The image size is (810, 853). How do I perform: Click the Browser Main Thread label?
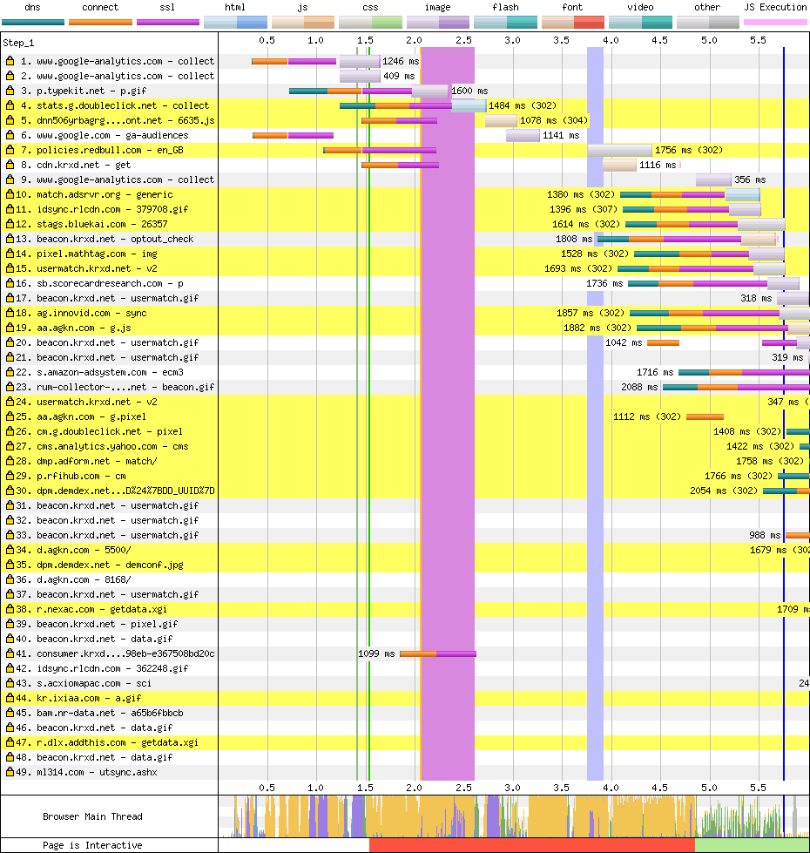(92, 816)
